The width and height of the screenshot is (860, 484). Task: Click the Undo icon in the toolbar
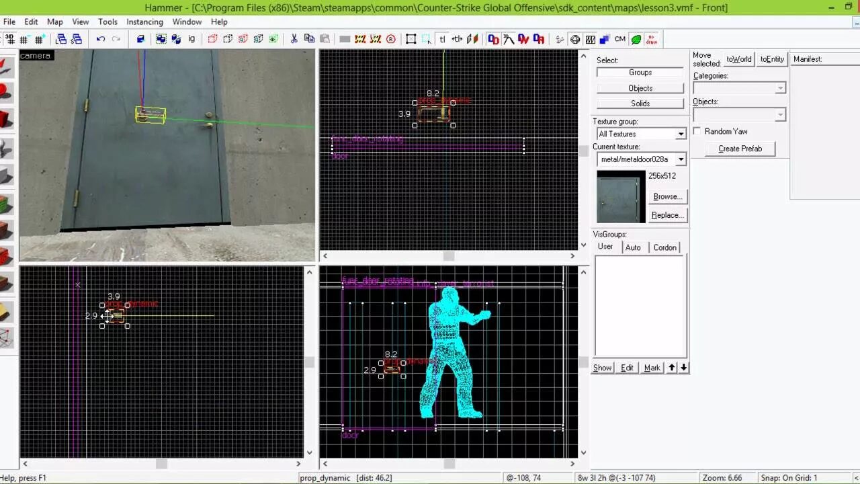pos(99,39)
